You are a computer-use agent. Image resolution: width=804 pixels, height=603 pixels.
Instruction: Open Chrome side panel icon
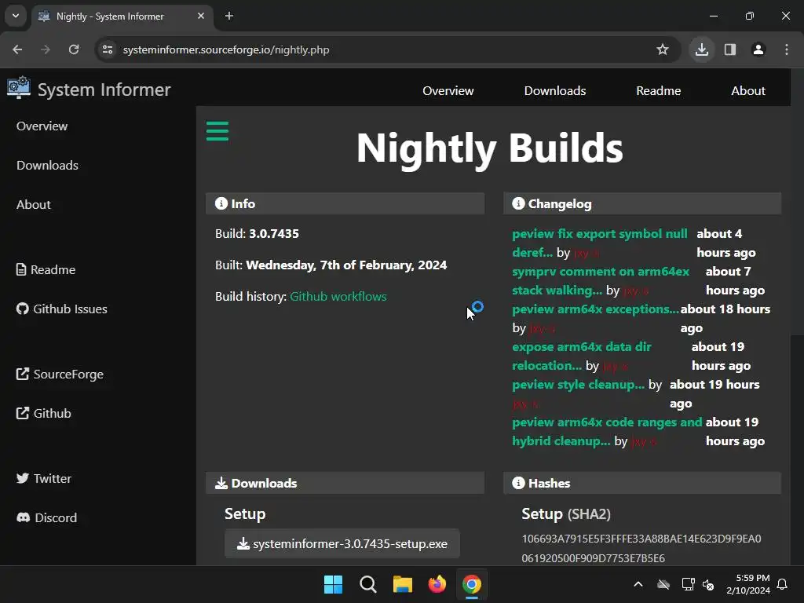coord(730,49)
